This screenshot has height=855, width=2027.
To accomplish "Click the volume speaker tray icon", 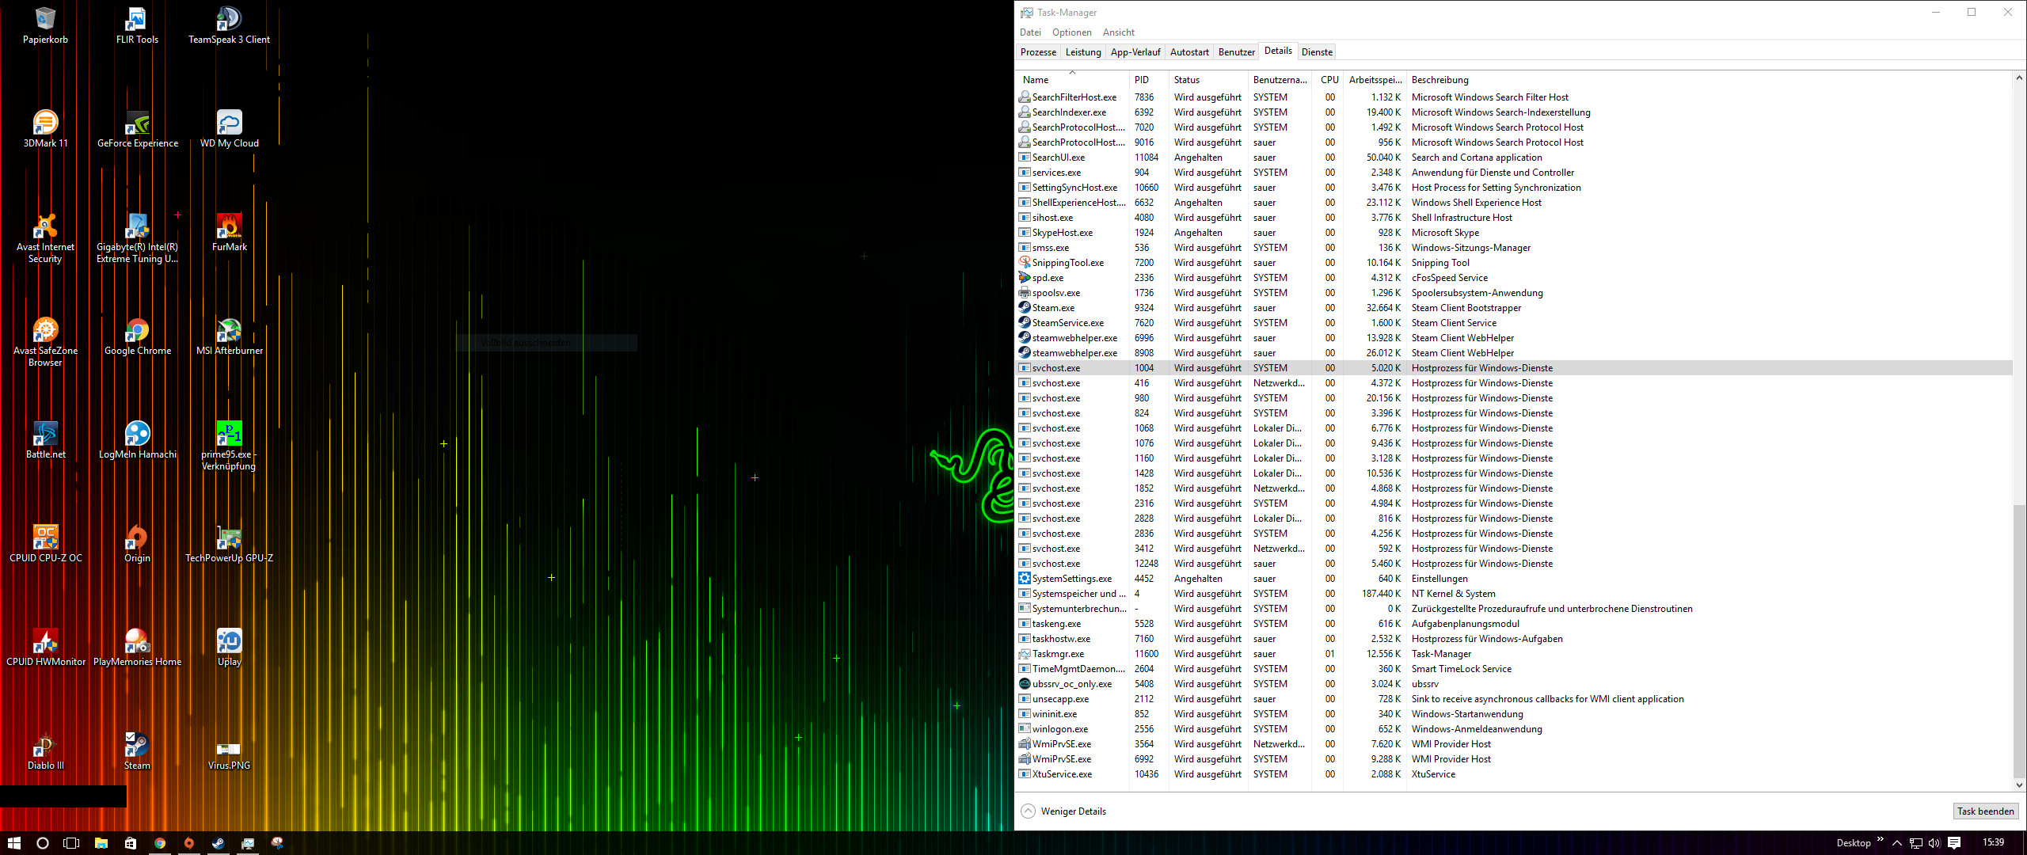I will pos(1934,843).
